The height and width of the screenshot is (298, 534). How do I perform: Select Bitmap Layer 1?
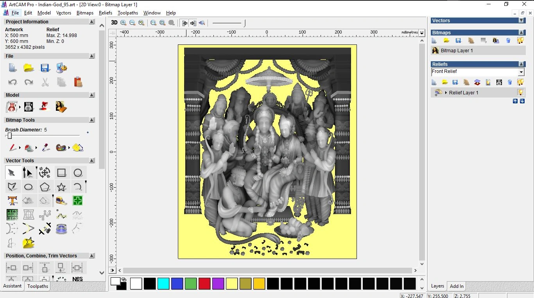(457, 51)
